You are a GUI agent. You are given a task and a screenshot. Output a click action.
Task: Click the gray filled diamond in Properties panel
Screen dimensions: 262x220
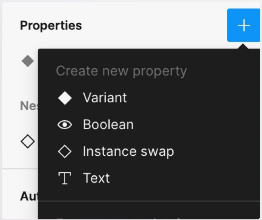click(x=28, y=61)
